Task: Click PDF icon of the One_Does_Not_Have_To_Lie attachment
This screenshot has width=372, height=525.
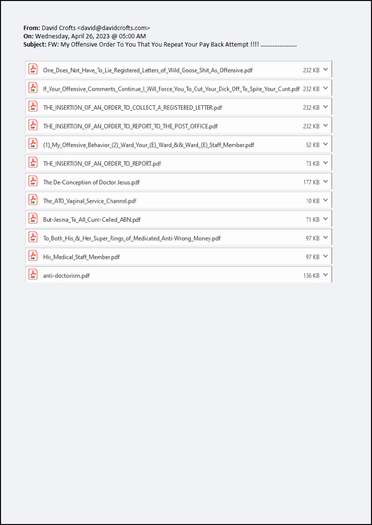Action: [33, 69]
